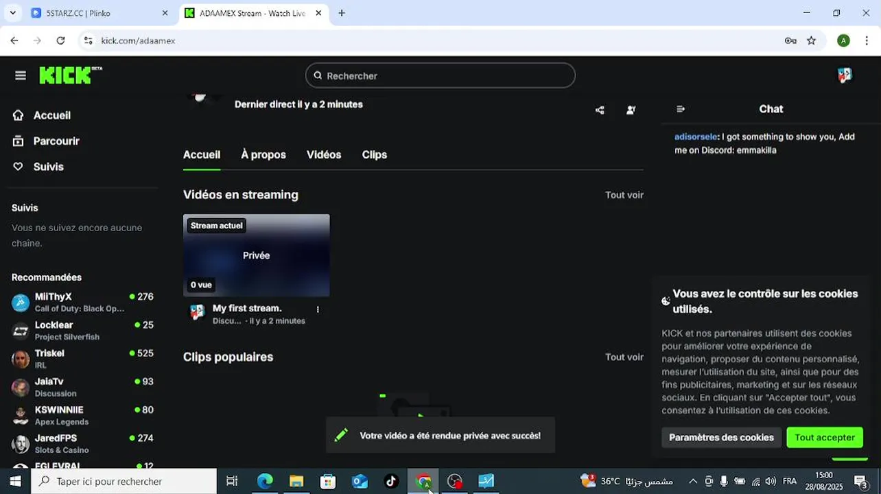Screen dimensions: 881x494
Task: Open Outlook from taskbar
Action: pos(360,481)
